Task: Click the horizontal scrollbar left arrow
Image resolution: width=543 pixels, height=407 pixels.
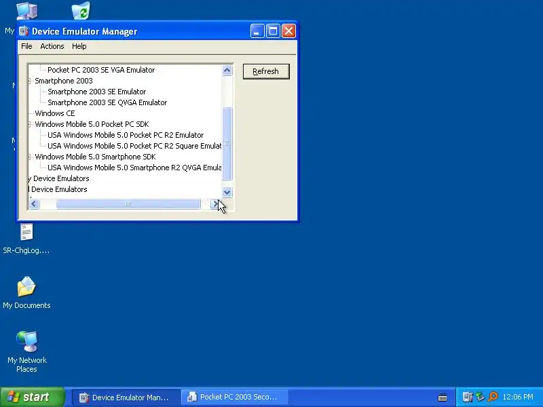Action: 34,204
